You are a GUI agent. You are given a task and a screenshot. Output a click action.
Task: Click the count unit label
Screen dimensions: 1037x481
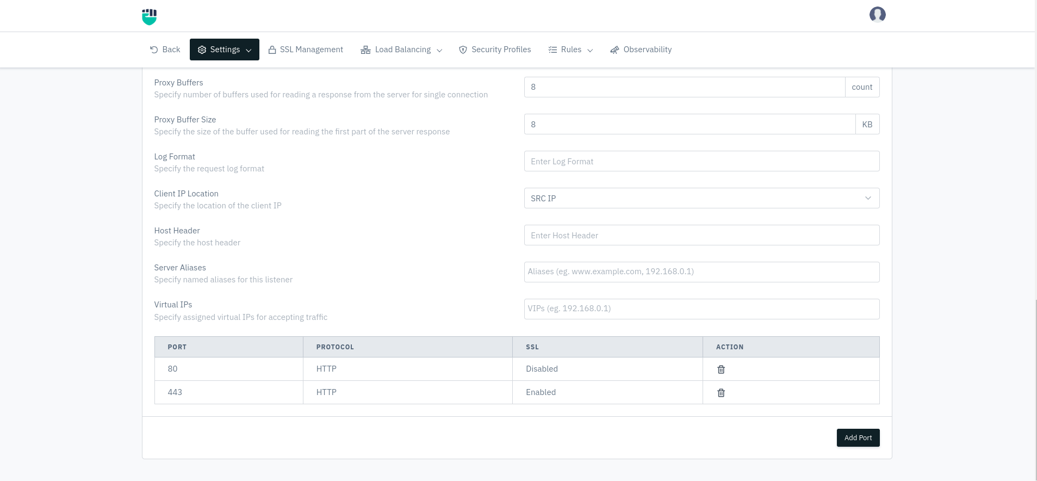click(x=862, y=87)
